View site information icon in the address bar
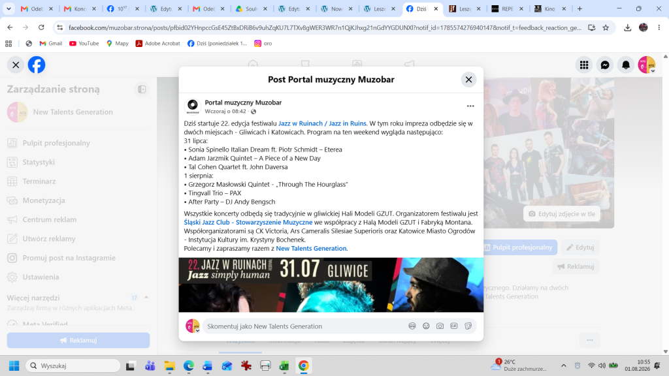The width and height of the screenshot is (669, 376). [59, 27]
